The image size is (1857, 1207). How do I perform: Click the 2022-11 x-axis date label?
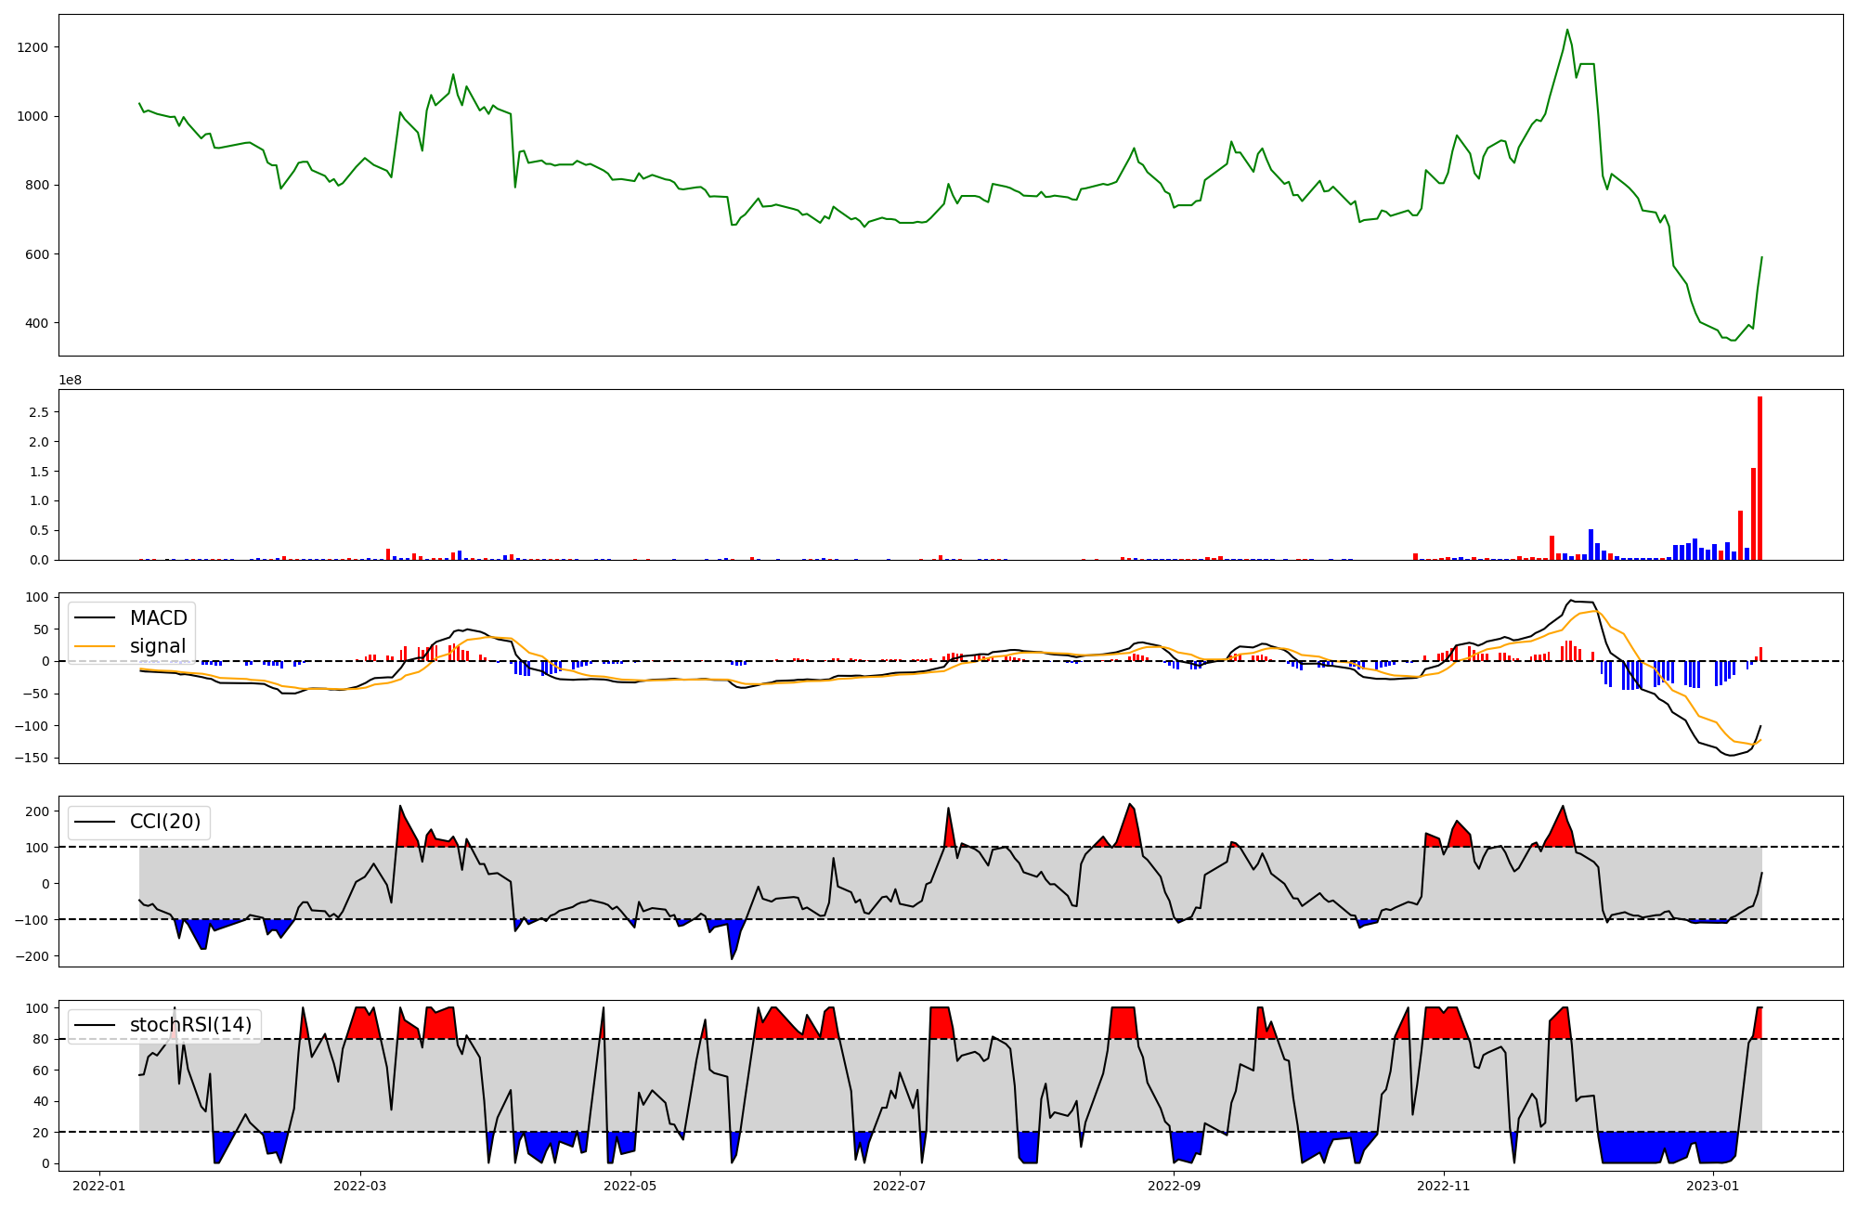coord(1444,1185)
